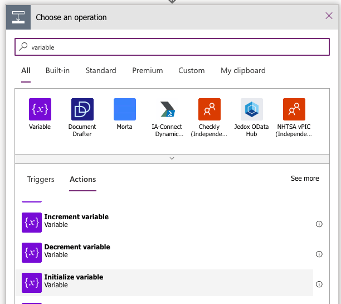Select the Variable connector icon
Screen dimensions: 341x304
[40, 109]
